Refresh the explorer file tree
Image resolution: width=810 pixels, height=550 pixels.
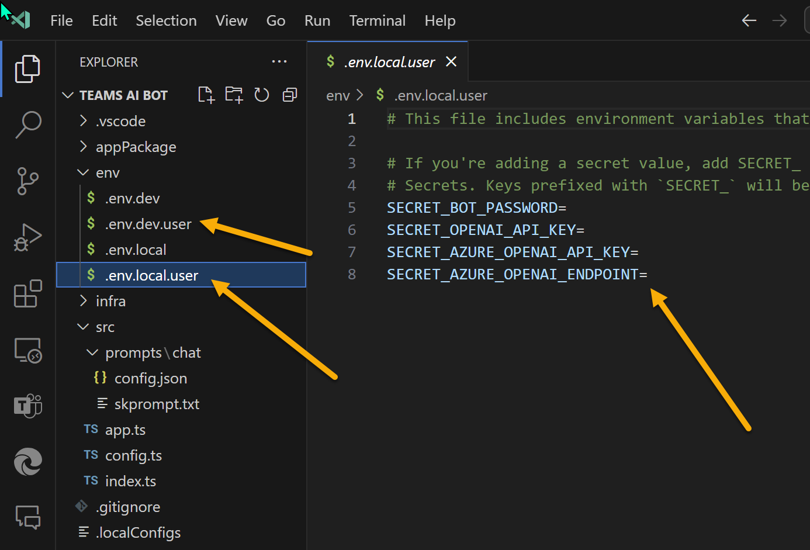tap(261, 95)
